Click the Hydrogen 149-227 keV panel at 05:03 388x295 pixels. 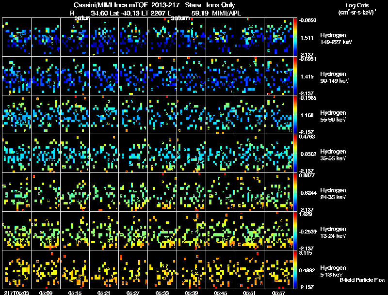17,37
